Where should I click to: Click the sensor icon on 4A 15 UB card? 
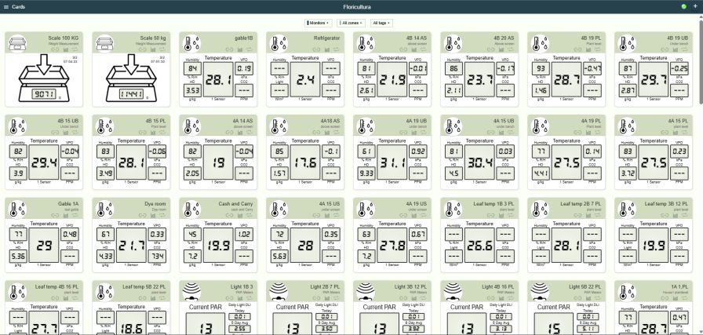pos(453,126)
